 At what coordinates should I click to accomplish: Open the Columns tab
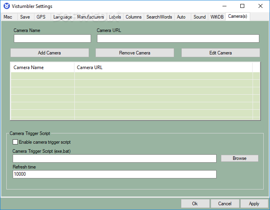pos(133,17)
